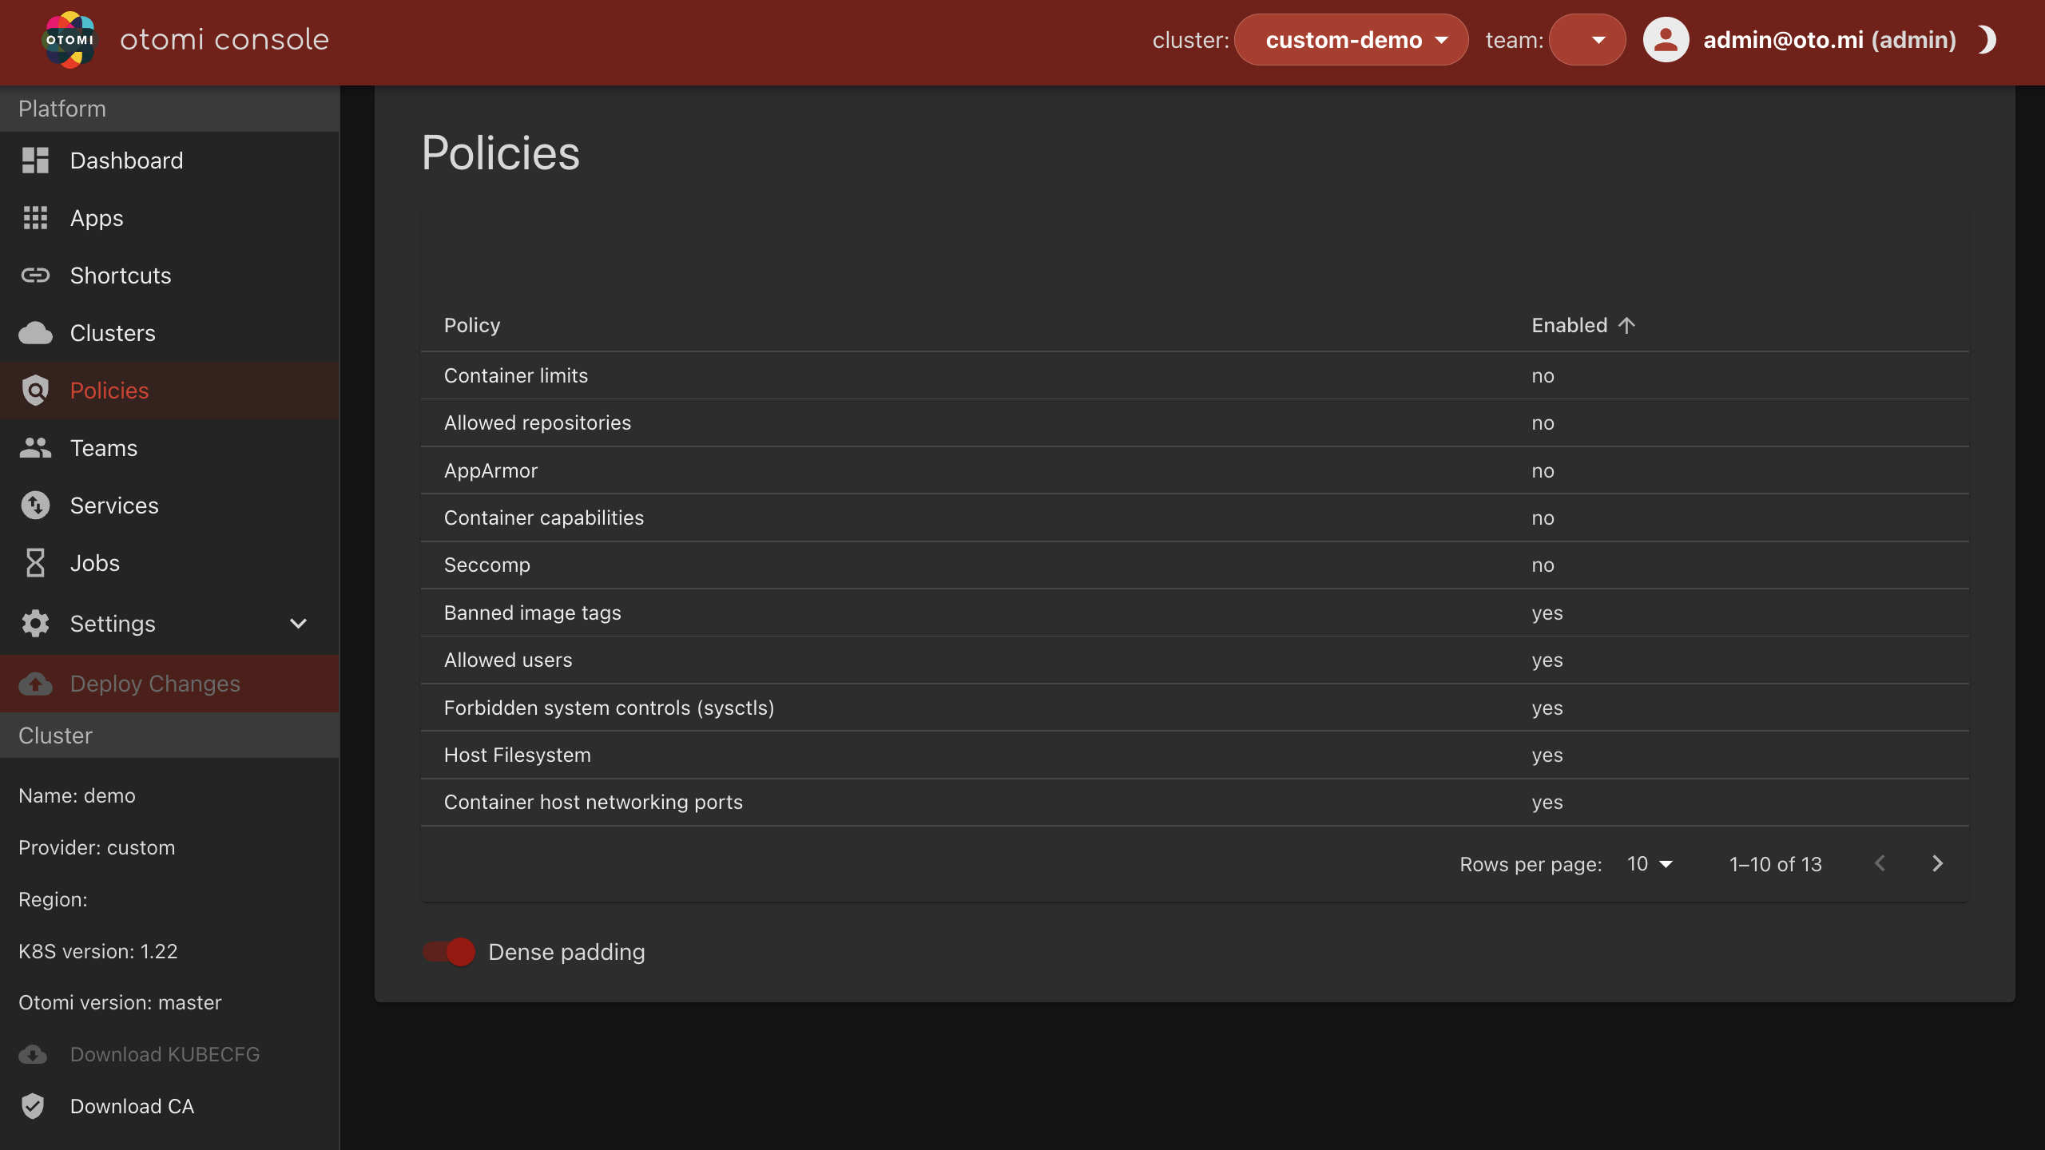The image size is (2045, 1150).
Task: Click the Services swap icon
Action: click(x=35, y=506)
